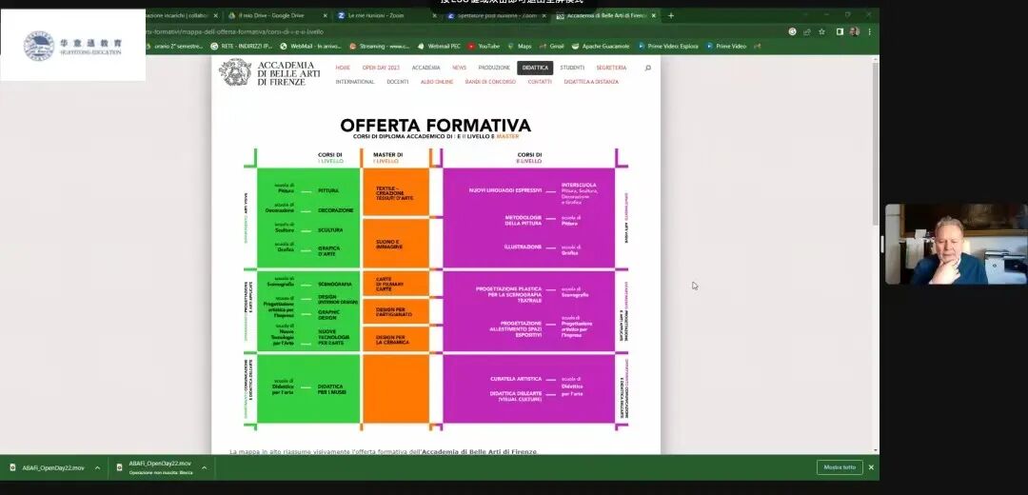Open the DIDATTICA menu item
The height and width of the screenshot is (495, 1028).
pyautogui.click(x=535, y=68)
